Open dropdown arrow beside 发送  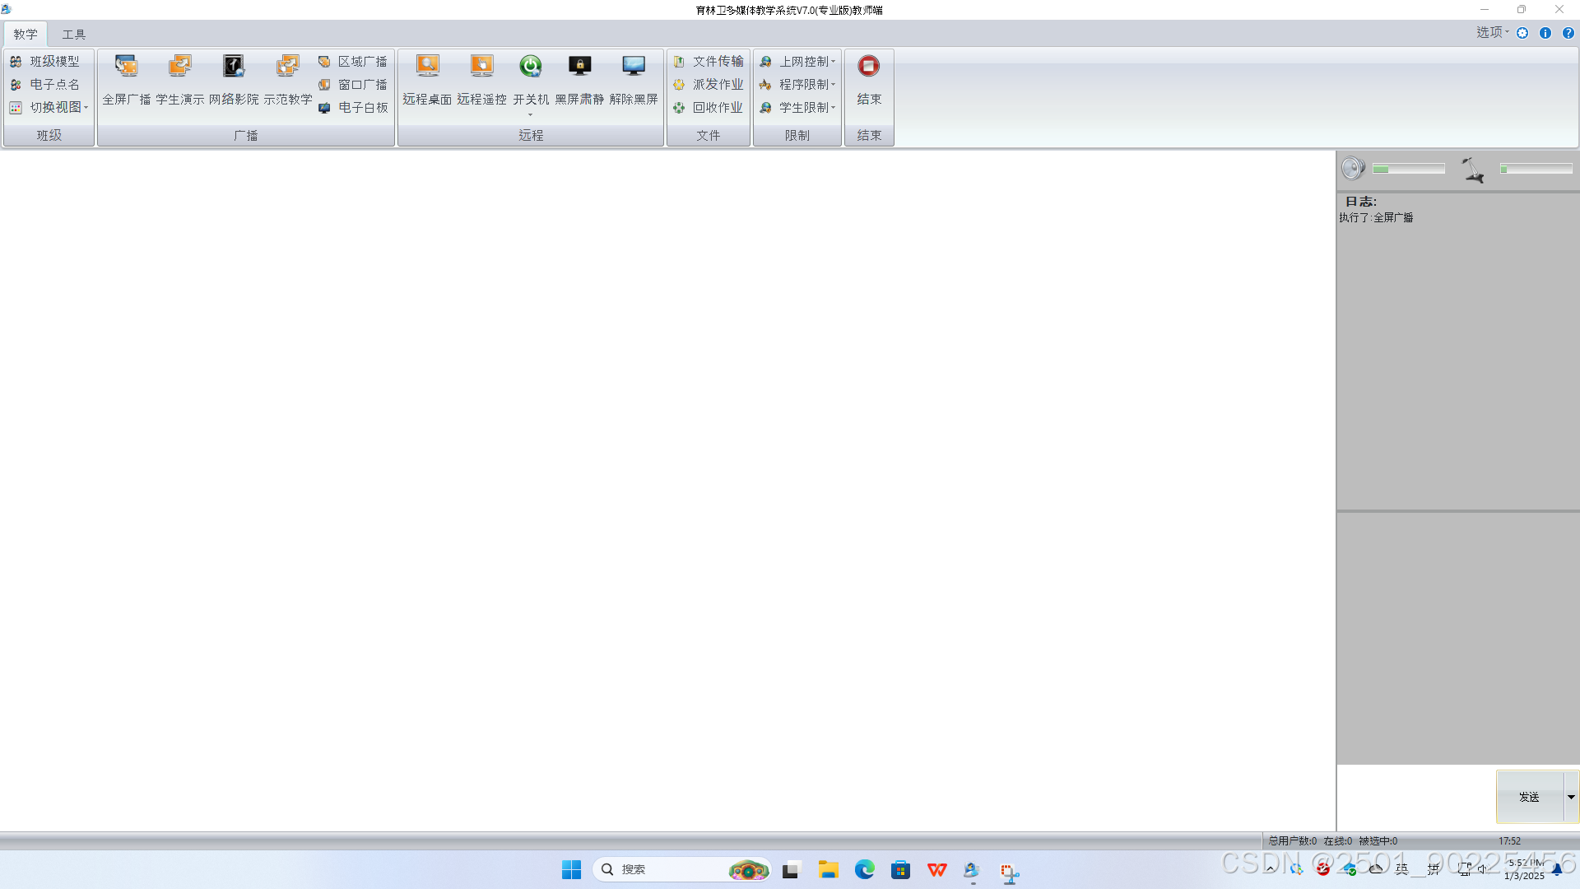pos(1571,797)
